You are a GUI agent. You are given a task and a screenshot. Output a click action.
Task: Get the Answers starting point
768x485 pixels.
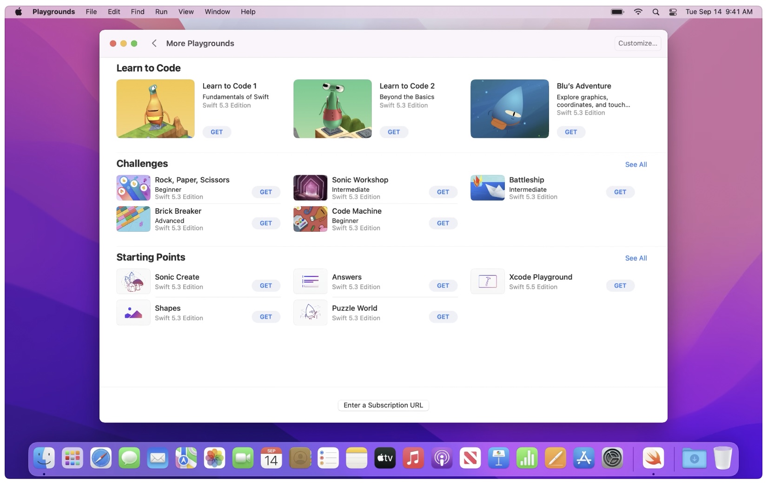(x=443, y=286)
